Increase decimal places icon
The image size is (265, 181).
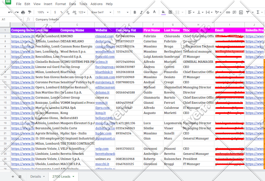coord(74,12)
